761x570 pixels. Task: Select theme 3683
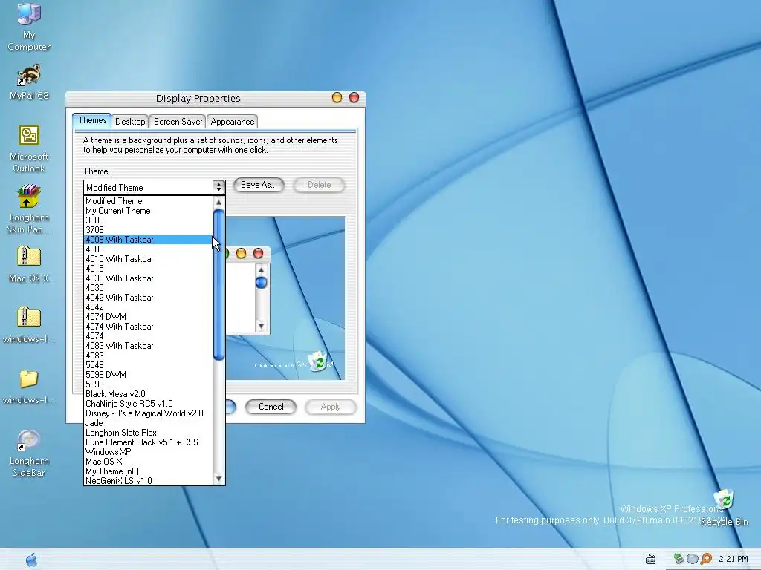coord(149,220)
